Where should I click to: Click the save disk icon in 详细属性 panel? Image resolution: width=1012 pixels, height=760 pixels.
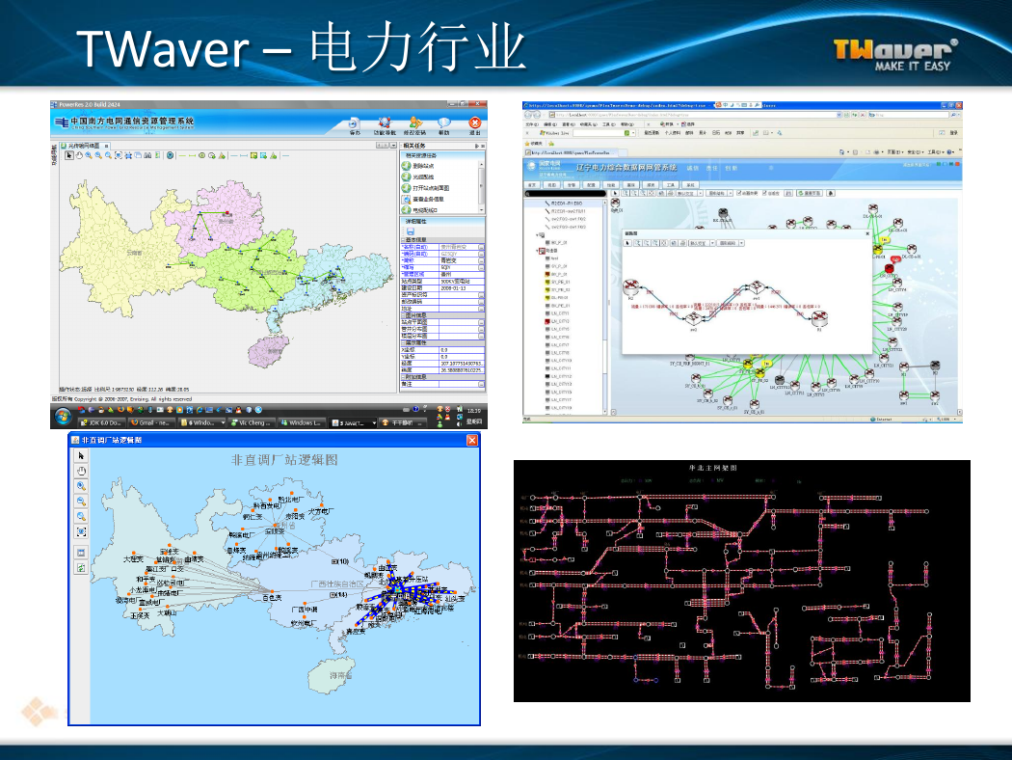(411, 231)
